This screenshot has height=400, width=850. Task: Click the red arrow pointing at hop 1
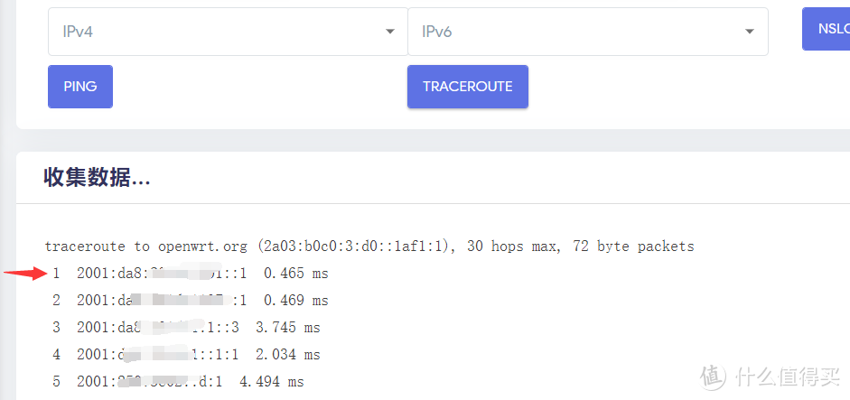tap(25, 272)
